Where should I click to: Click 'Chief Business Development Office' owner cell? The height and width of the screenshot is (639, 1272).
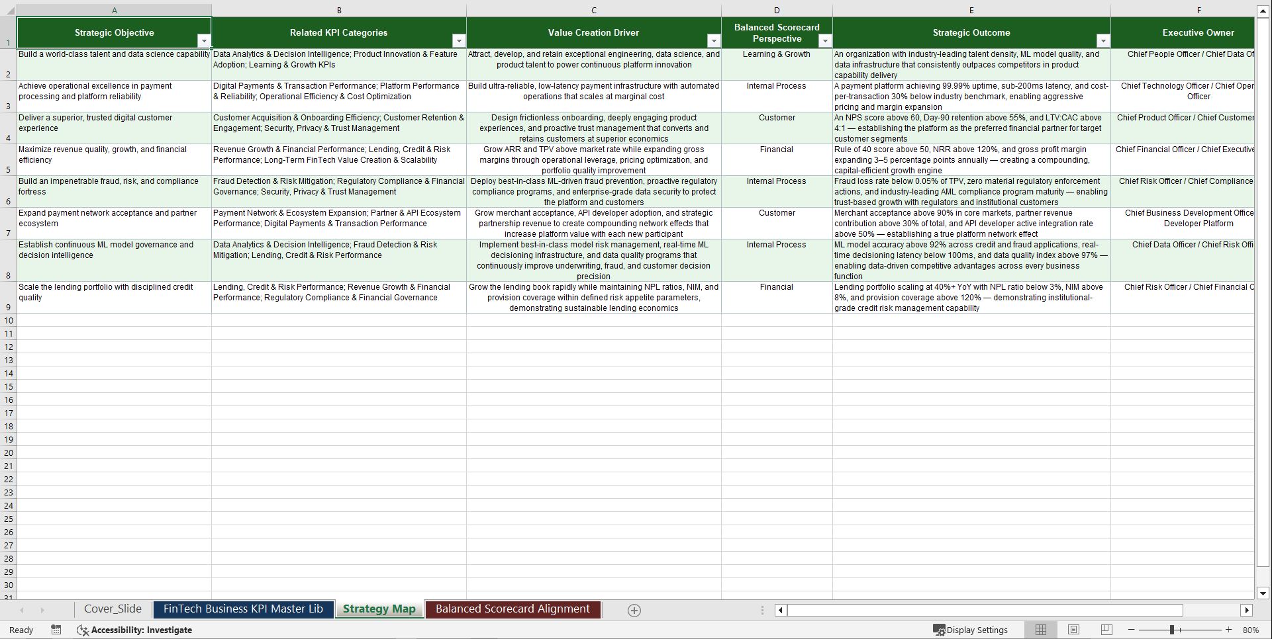point(1183,224)
